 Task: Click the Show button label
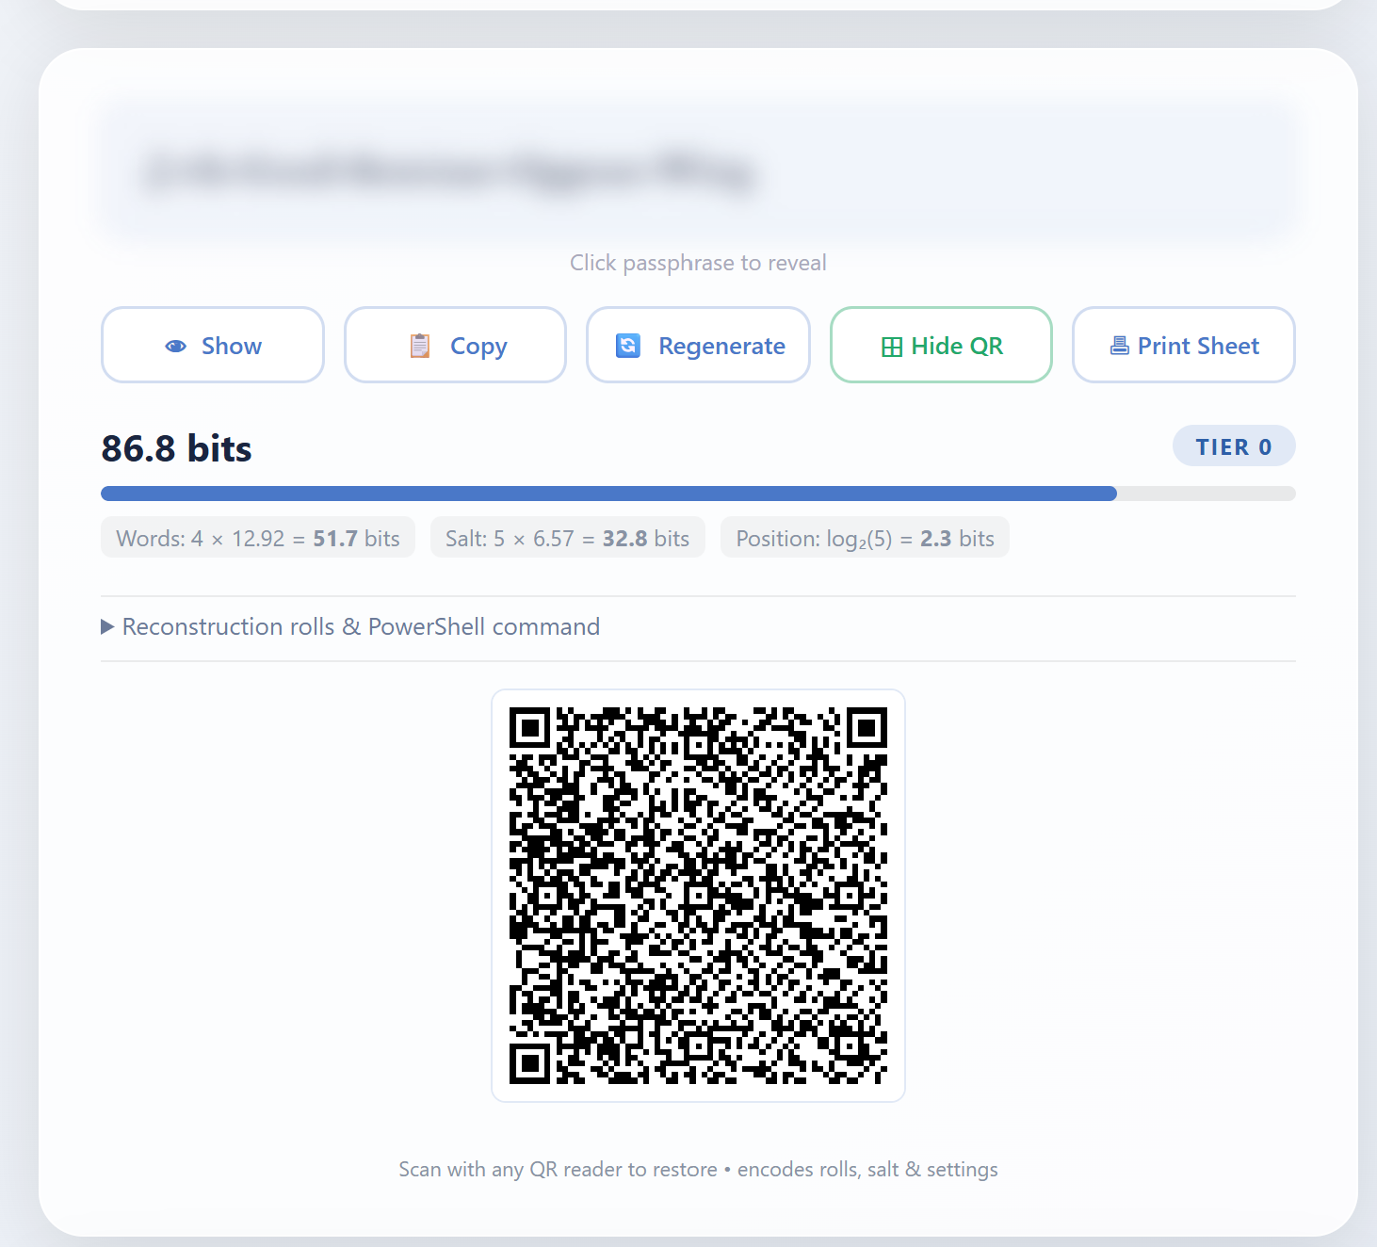[232, 346]
